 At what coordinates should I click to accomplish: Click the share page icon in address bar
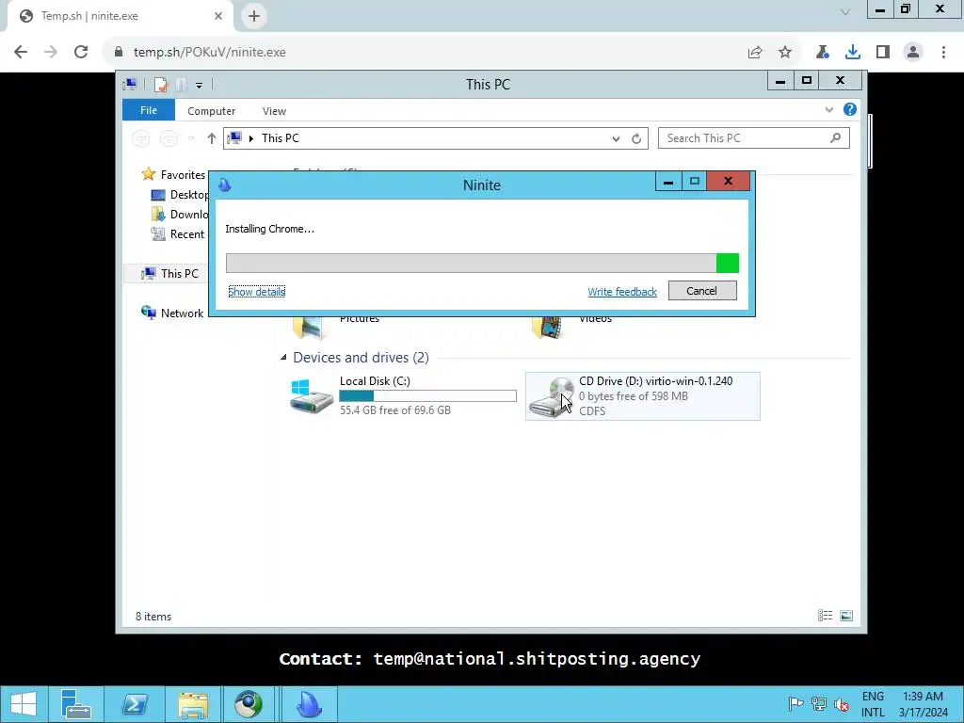[755, 53]
